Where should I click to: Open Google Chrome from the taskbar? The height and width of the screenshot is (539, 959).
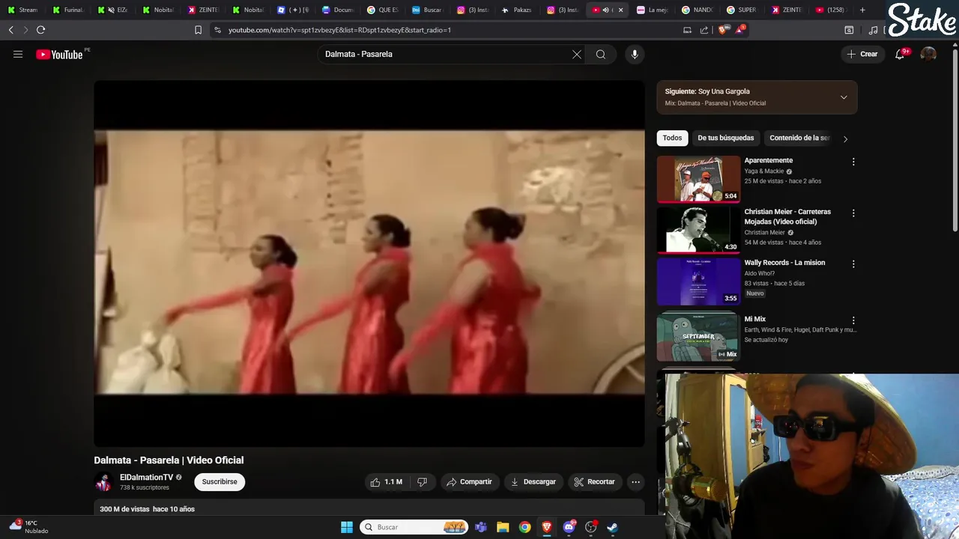coord(524,527)
